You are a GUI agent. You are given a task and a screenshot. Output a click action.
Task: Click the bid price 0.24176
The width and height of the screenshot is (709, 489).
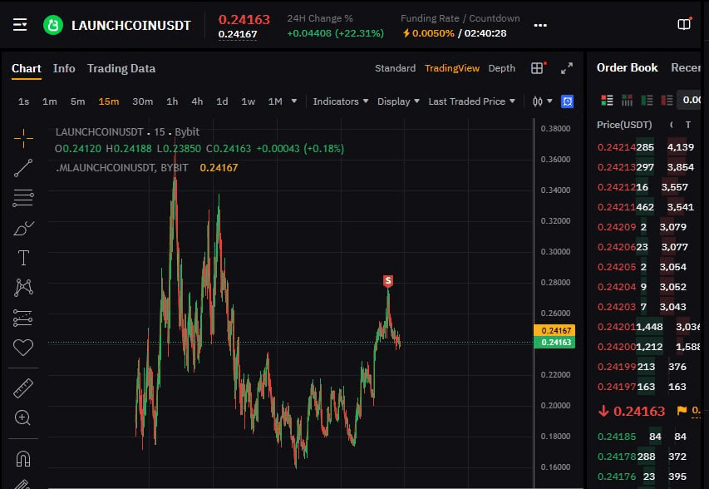point(616,477)
